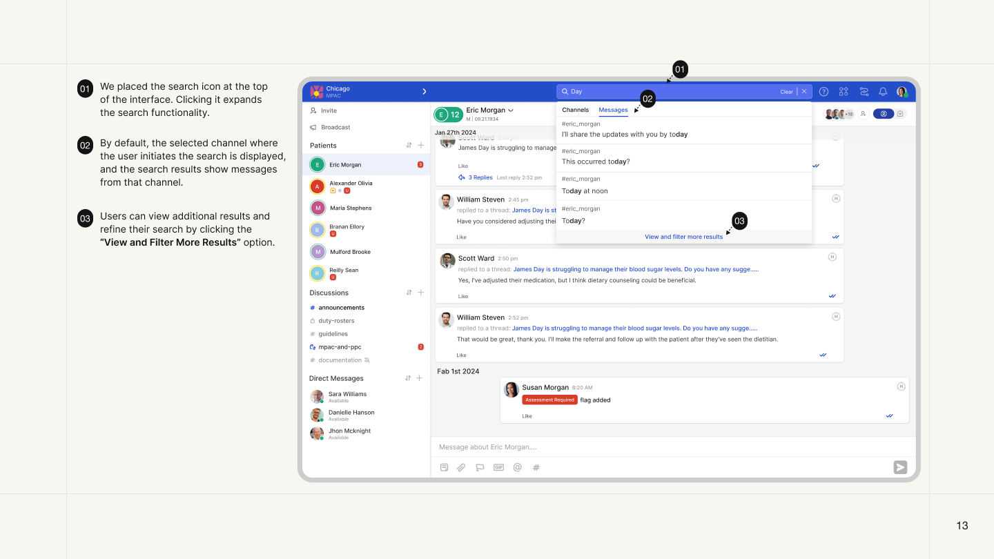994x559 pixels.
Task: Click the add member icon in chat header
Action: tap(862, 114)
